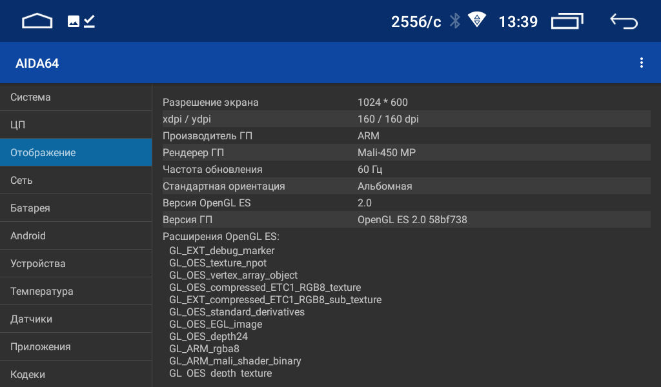Screen dimensions: 661x387
Task: Select the Рендерер ГП row label
Action: coord(193,153)
